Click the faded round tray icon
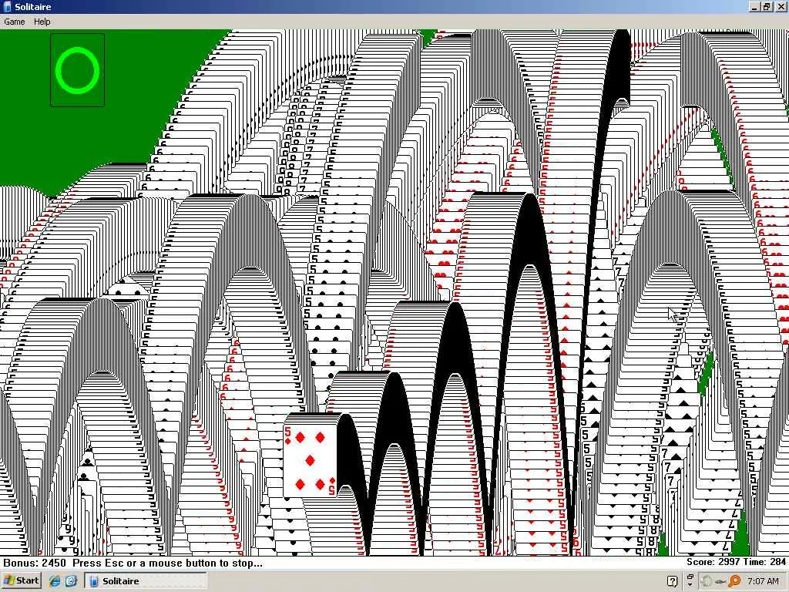The image size is (789, 592). click(x=706, y=581)
